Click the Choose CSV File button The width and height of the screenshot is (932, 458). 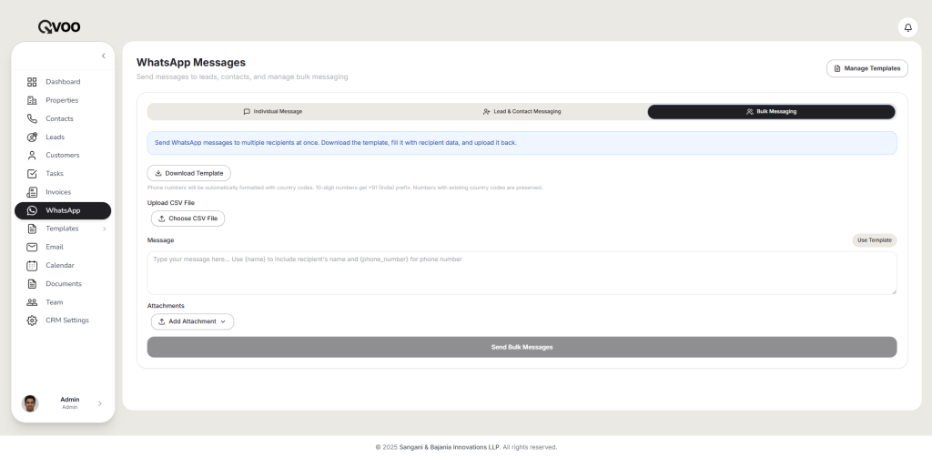tap(187, 219)
